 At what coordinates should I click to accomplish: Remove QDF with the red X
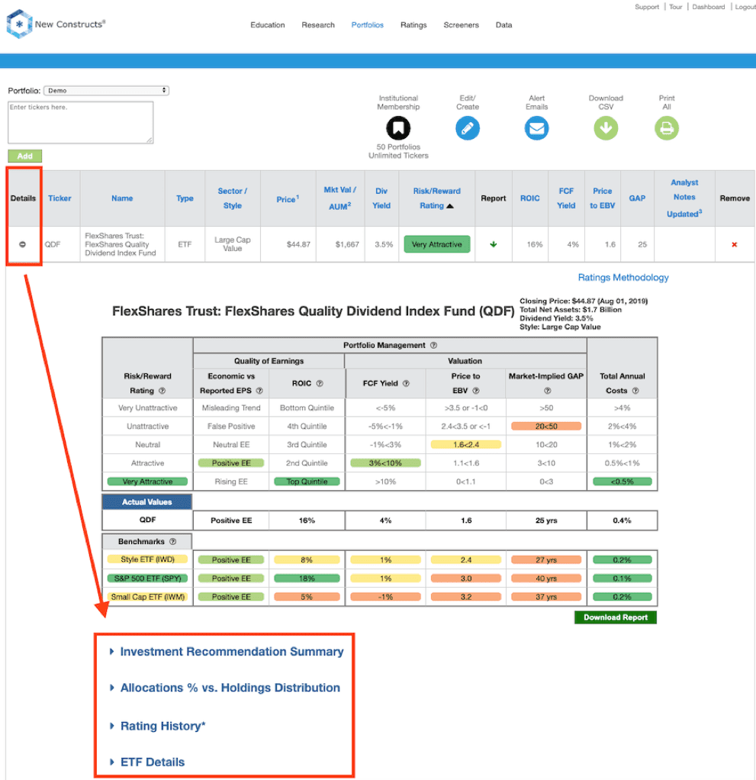(734, 244)
